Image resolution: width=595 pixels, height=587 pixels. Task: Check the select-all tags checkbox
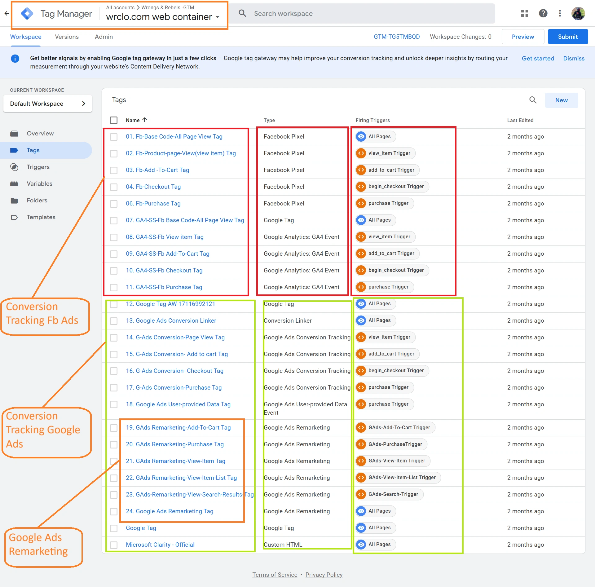click(114, 120)
